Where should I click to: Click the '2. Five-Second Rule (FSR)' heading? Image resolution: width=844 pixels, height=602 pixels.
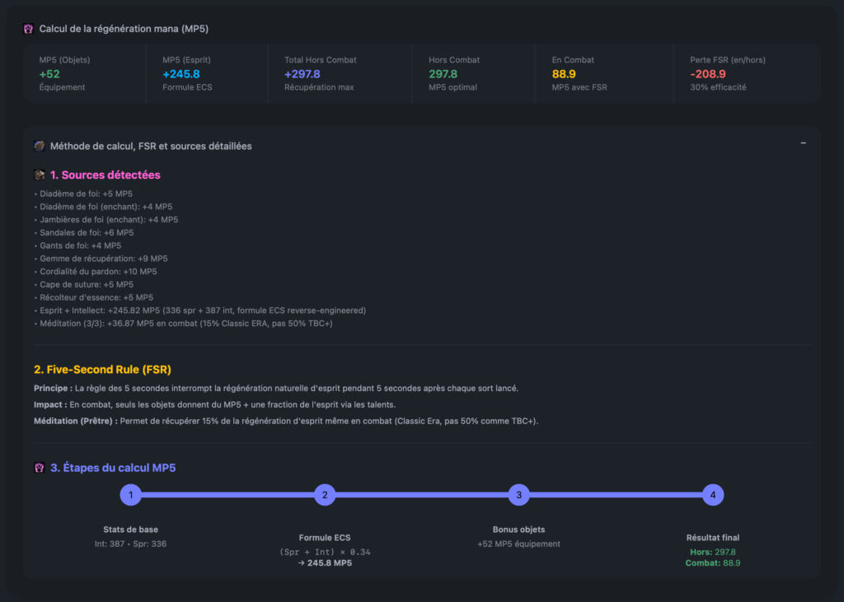(x=102, y=369)
